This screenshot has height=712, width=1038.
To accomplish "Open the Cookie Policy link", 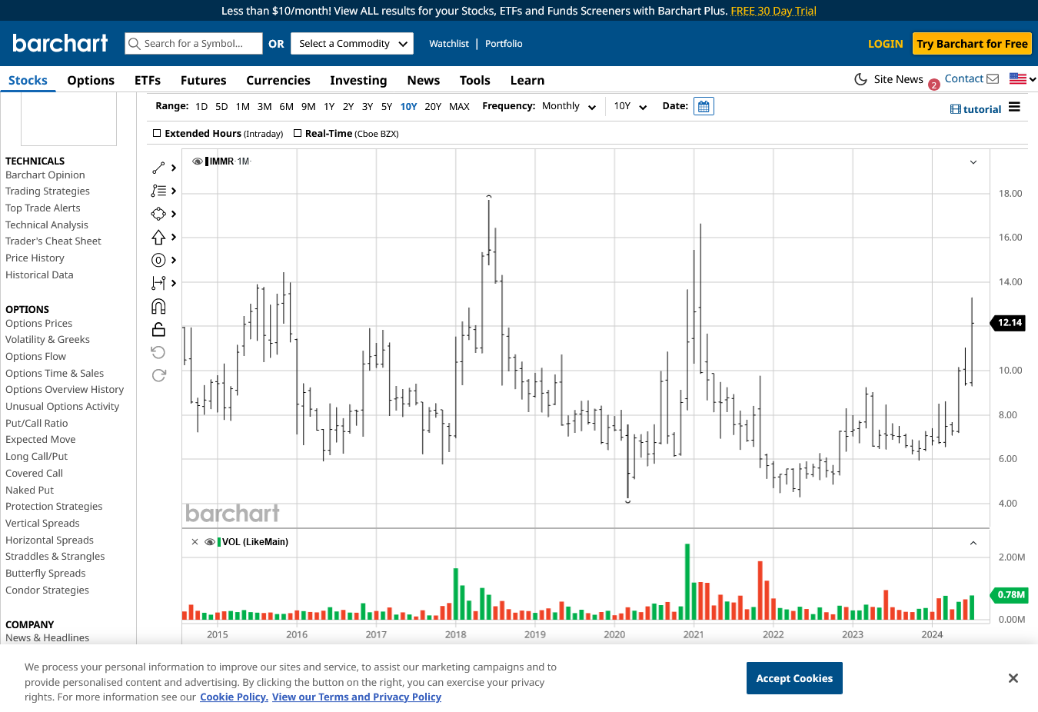I will pos(234,697).
